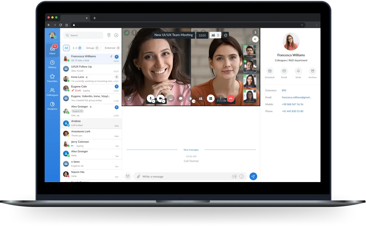Attach a file with the paperclip icon
The width and height of the screenshot is (366, 227).
click(x=139, y=177)
